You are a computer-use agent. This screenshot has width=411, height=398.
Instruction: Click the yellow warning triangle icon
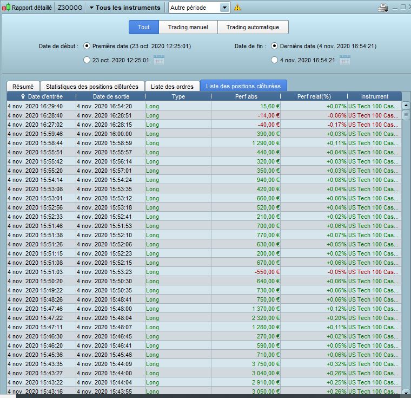(x=237, y=8)
